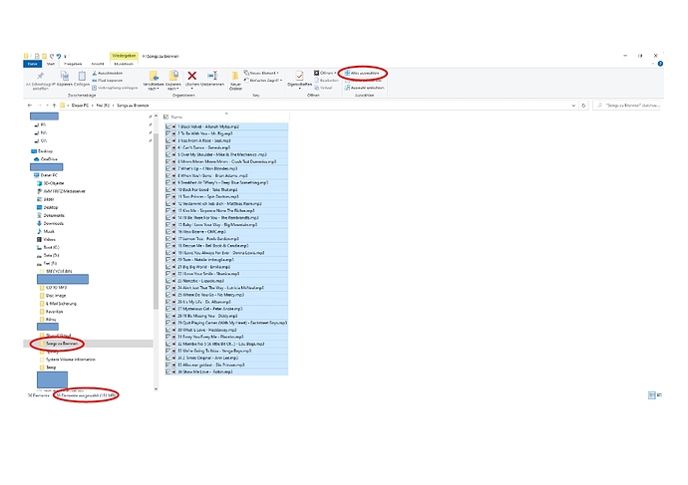Click the Kopieren icon in the ribbon
Screen dimensions: 688x485
pos(65,77)
